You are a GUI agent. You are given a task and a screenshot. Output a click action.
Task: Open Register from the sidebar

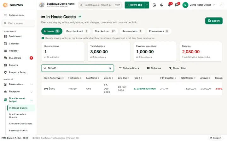click(x=18, y=51)
